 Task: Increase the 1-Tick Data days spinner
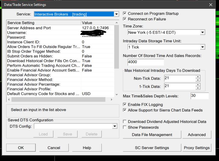[198, 85]
